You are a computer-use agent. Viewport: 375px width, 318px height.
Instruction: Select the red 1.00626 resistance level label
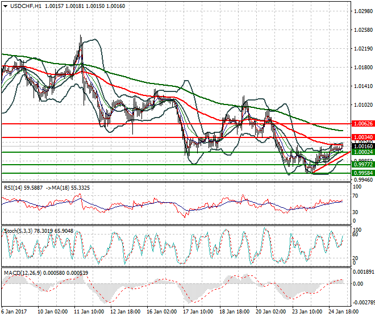coord(363,124)
